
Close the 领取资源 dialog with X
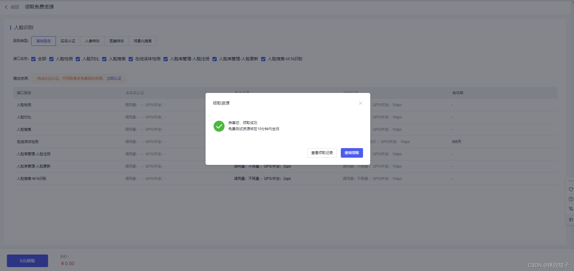pos(360,103)
